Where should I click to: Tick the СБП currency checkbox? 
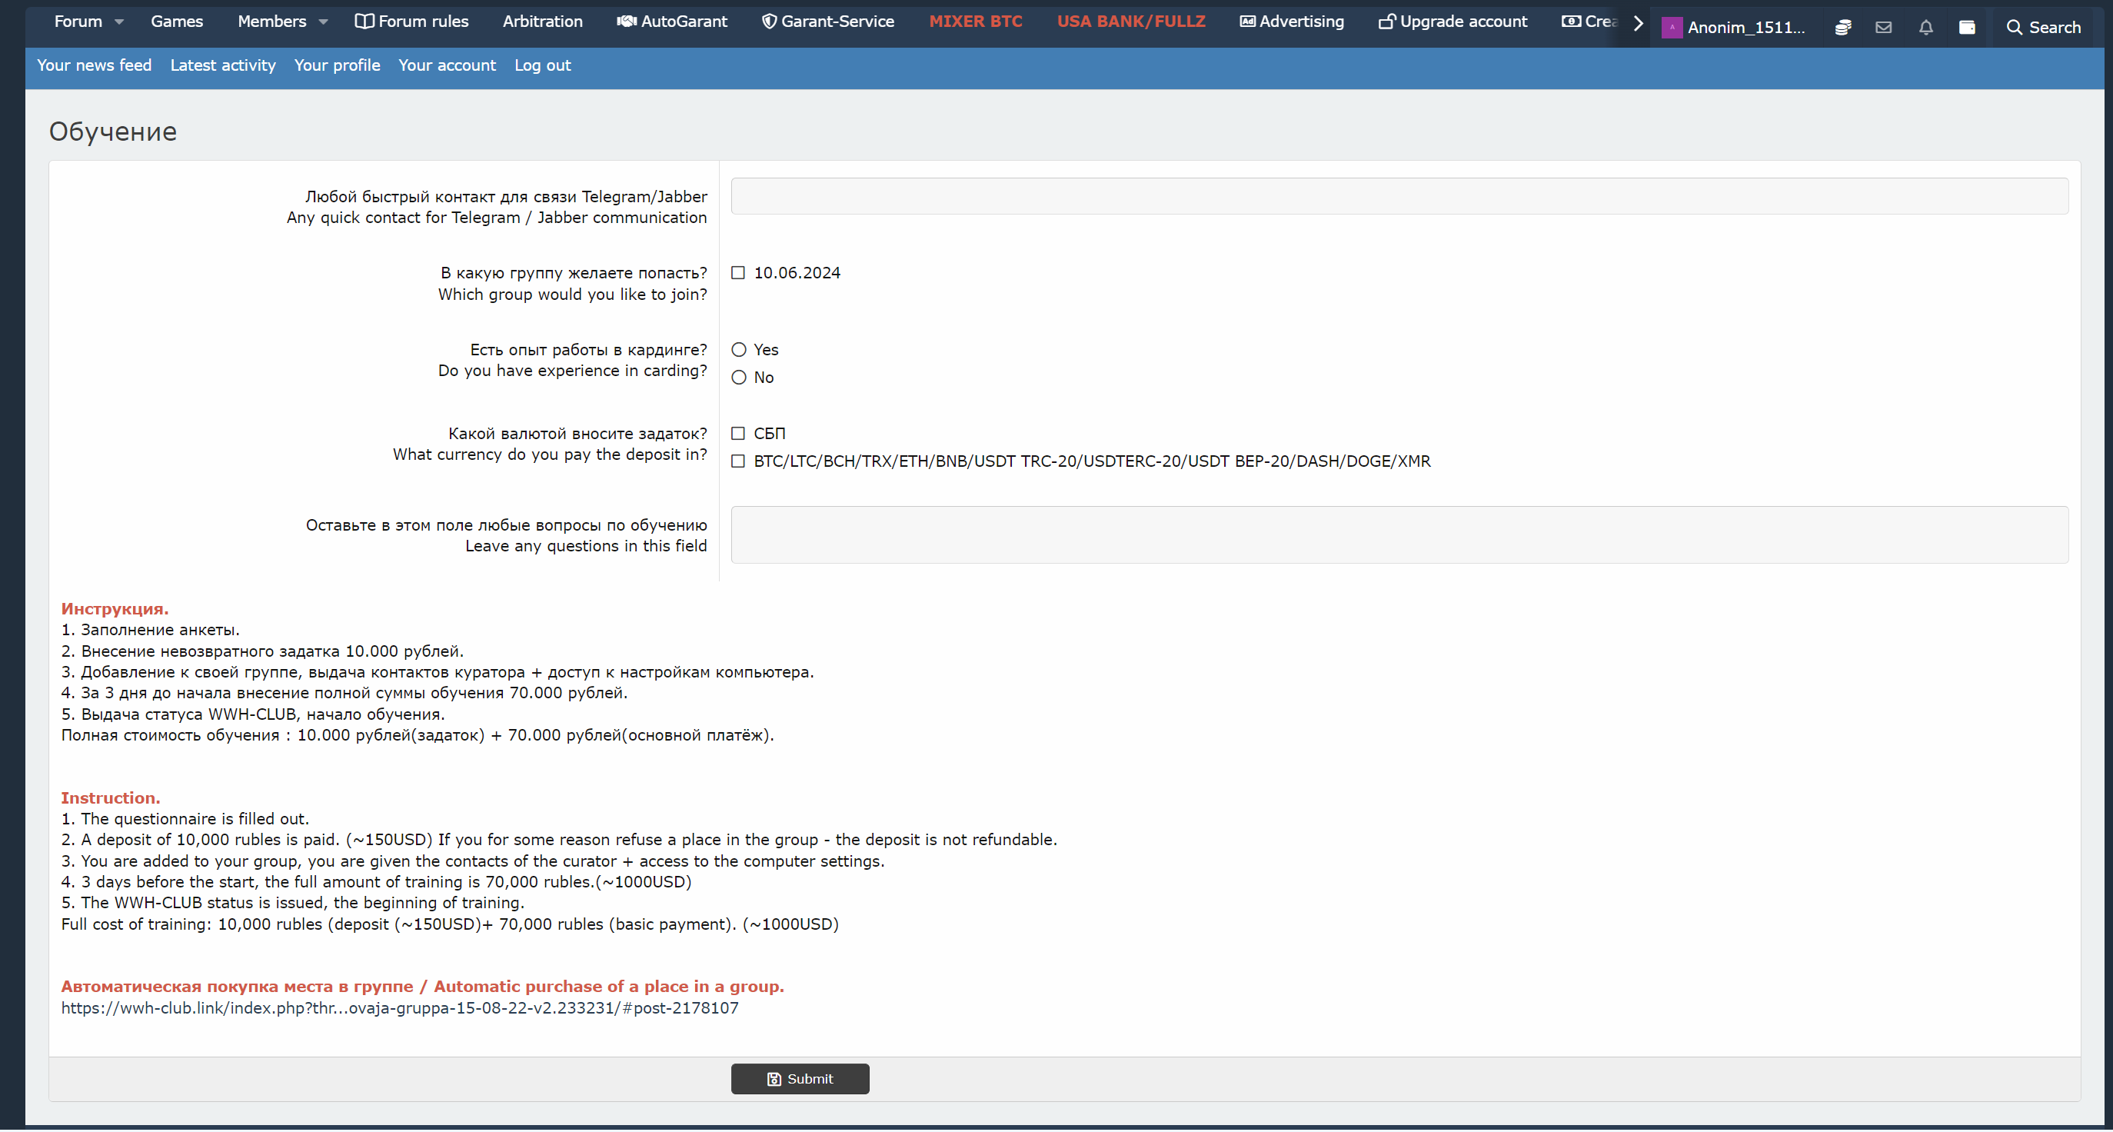tap(738, 433)
